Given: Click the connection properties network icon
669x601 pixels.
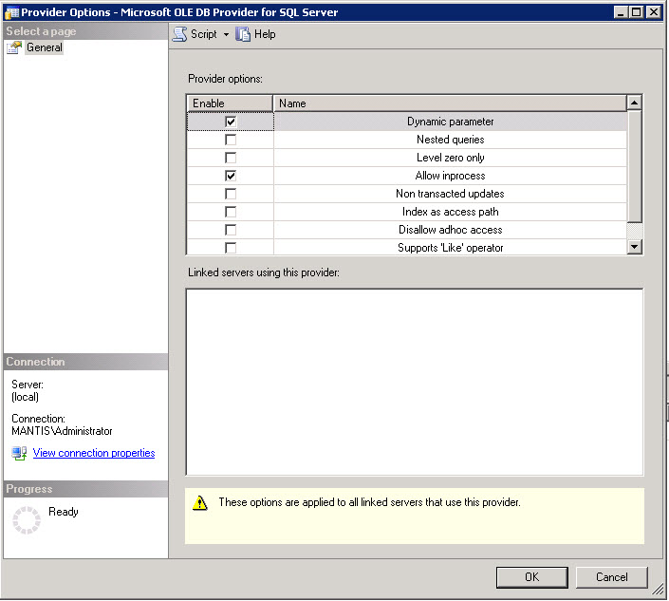Looking at the screenshot, I should pos(19,453).
